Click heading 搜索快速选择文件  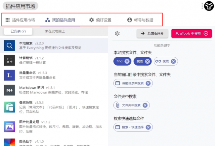point(129,118)
